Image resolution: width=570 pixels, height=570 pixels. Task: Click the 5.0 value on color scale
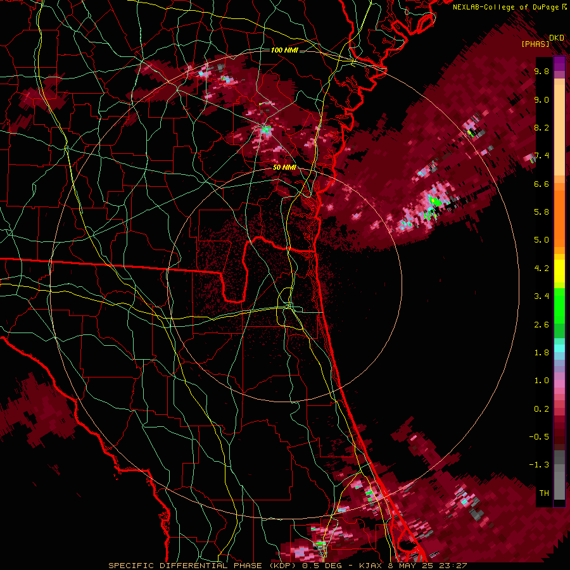(x=541, y=240)
